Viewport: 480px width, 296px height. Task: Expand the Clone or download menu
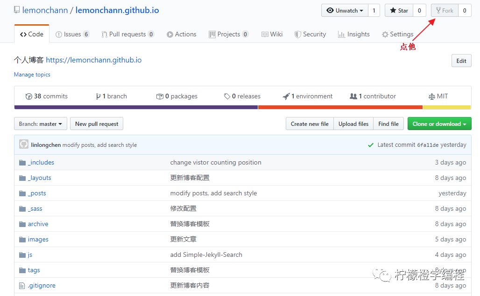click(439, 124)
